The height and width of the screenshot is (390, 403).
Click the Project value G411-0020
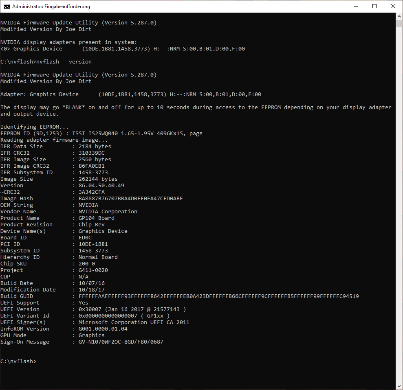click(93, 270)
